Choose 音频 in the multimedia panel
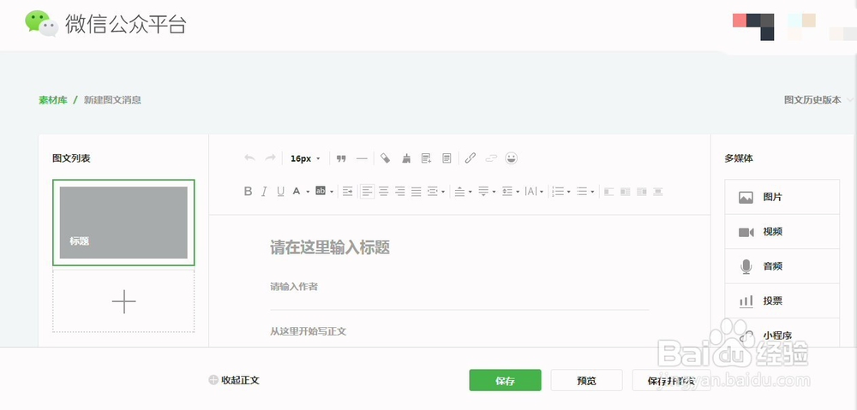The width and height of the screenshot is (857, 410). click(782, 266)
